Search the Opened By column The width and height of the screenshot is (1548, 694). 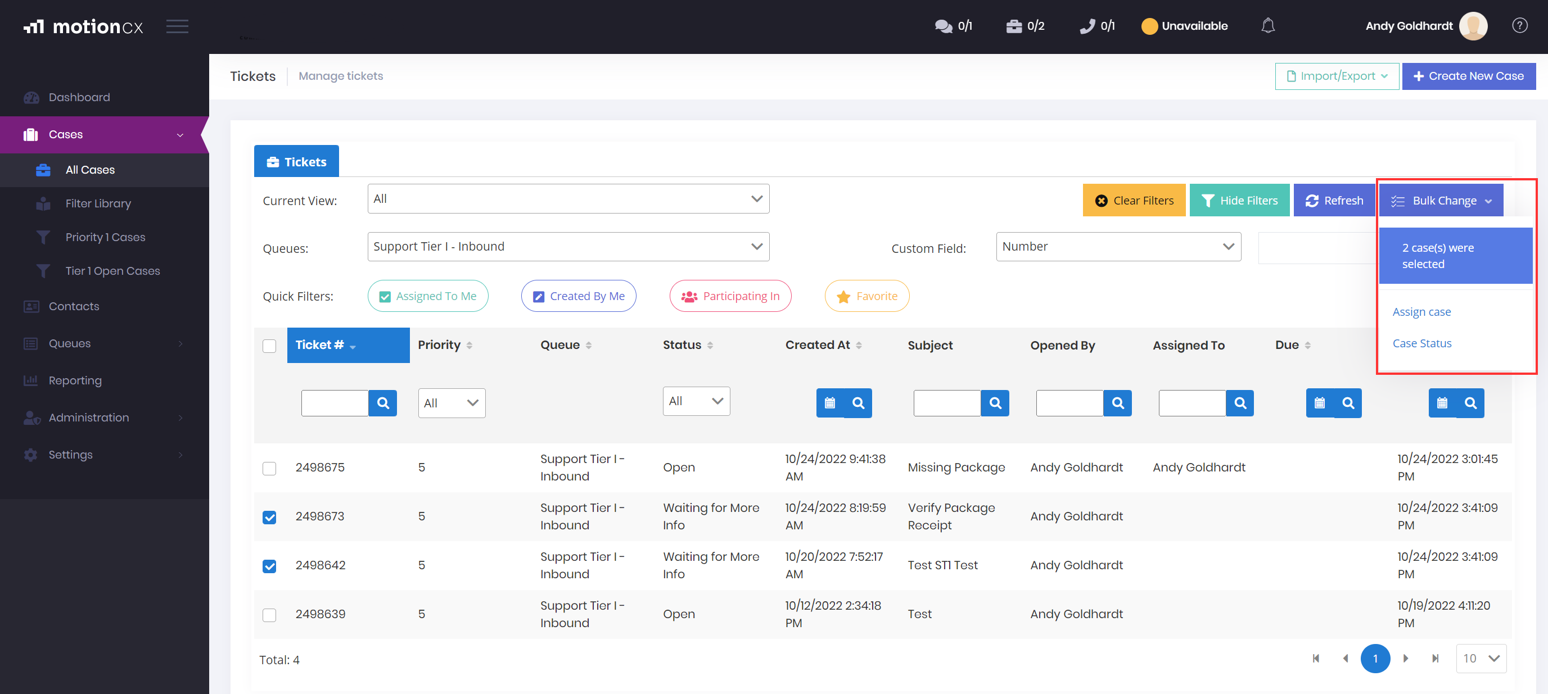click(x=1118, y=403)
